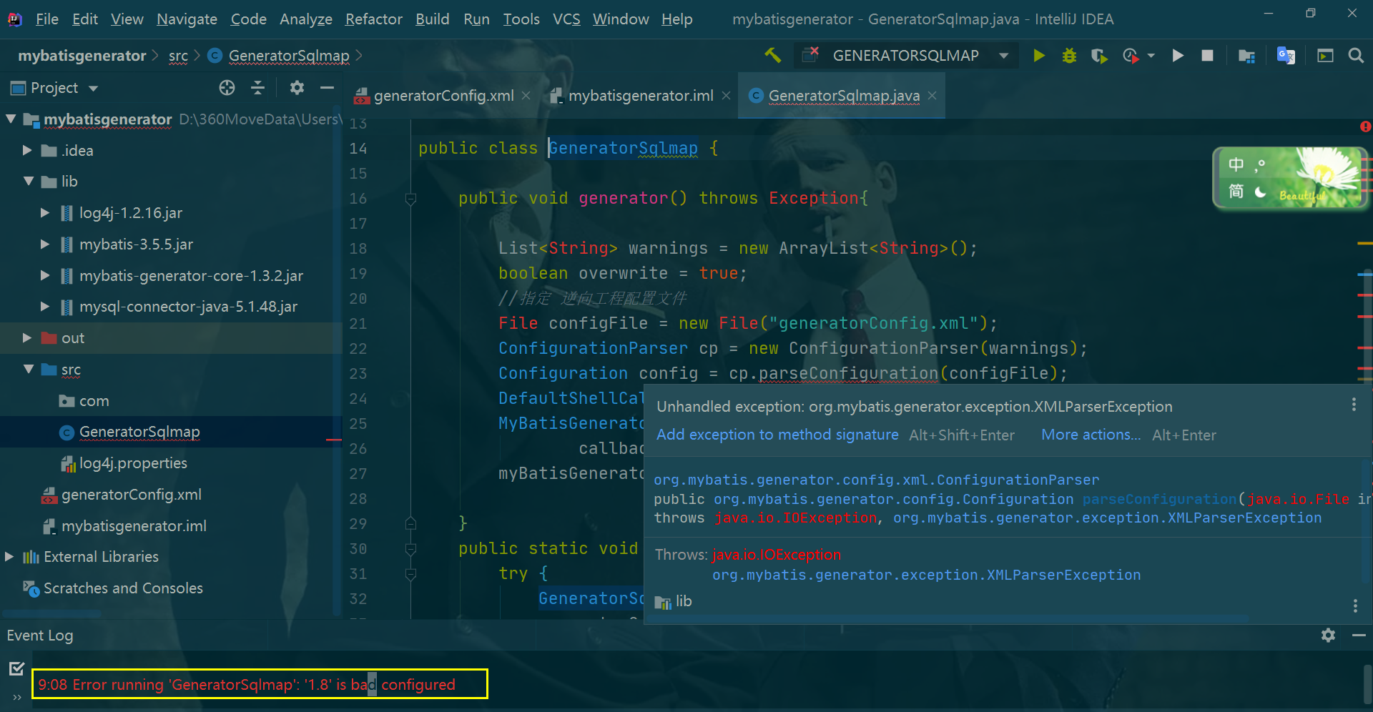Open the File menu
Screen dimensions: 1373x712
click(47, 19)
